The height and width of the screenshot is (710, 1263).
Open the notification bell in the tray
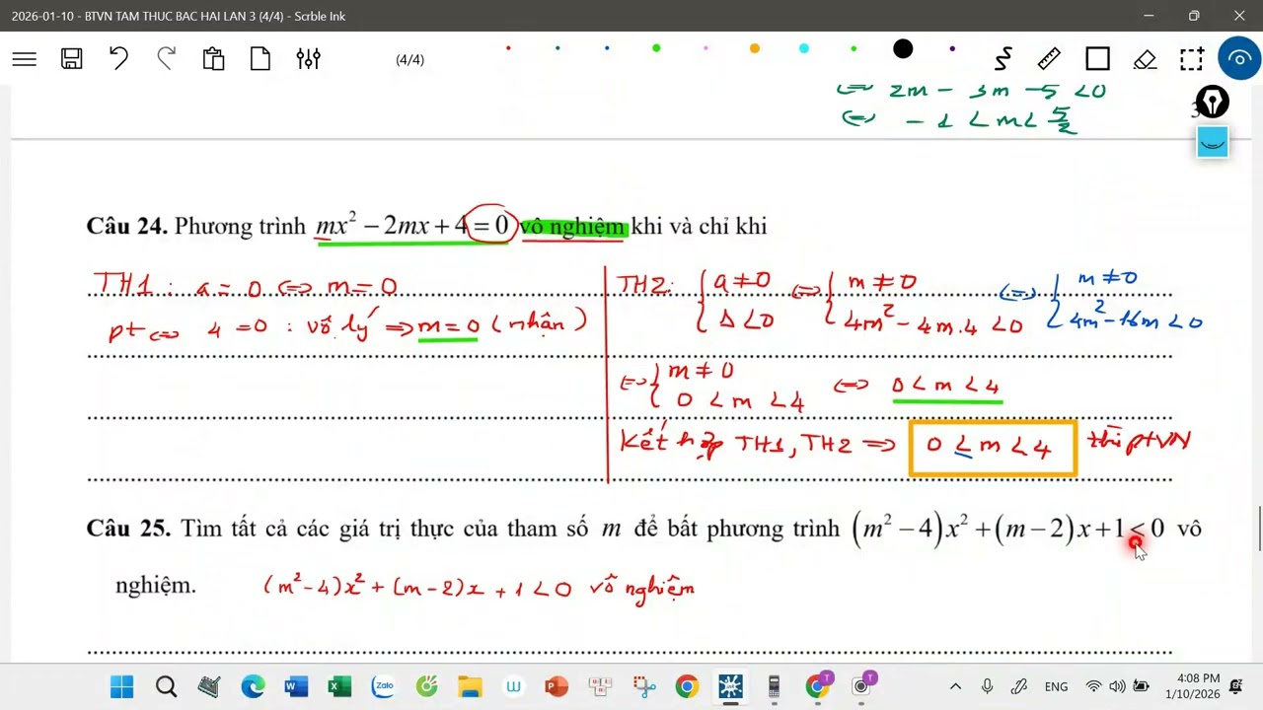pyautogui.click(x=1236, y=686)
